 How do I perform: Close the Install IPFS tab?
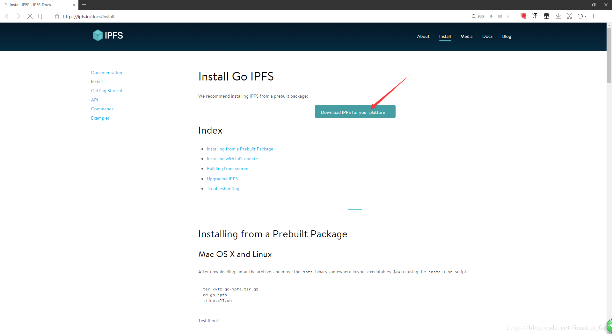[74, 5]
